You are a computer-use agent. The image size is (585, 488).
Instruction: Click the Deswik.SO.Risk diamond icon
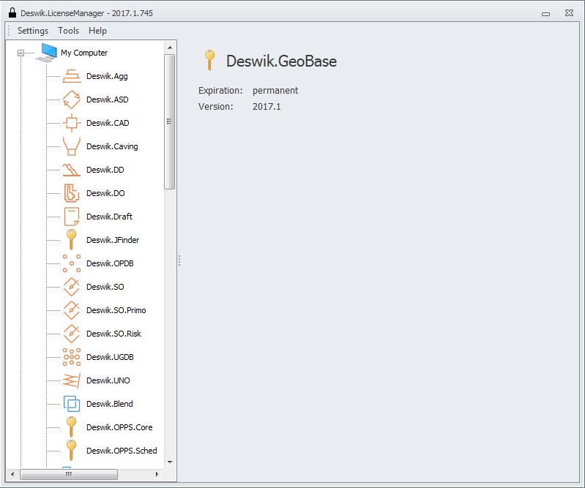pyautogui.click(x=71, y=334)
